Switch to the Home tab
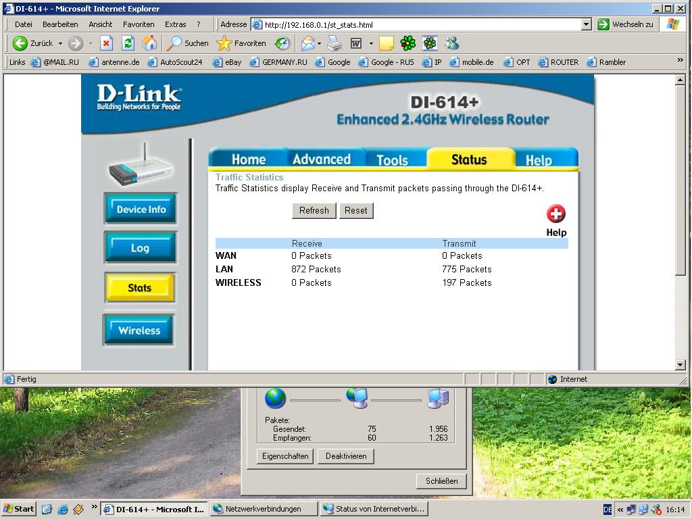 [249, 159]
